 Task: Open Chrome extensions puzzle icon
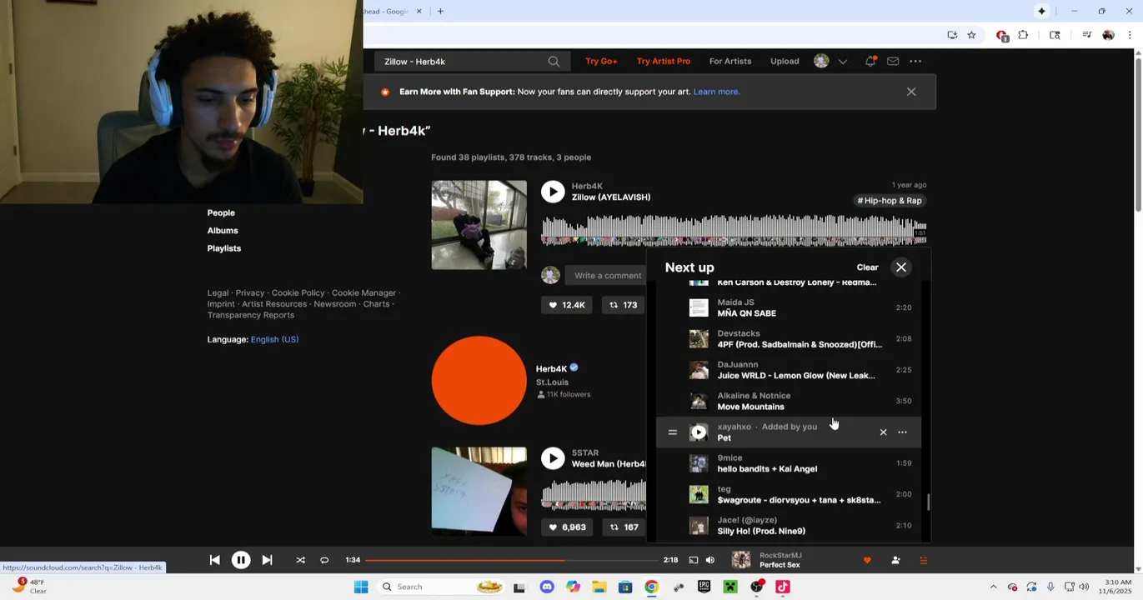pos(1023,35)
